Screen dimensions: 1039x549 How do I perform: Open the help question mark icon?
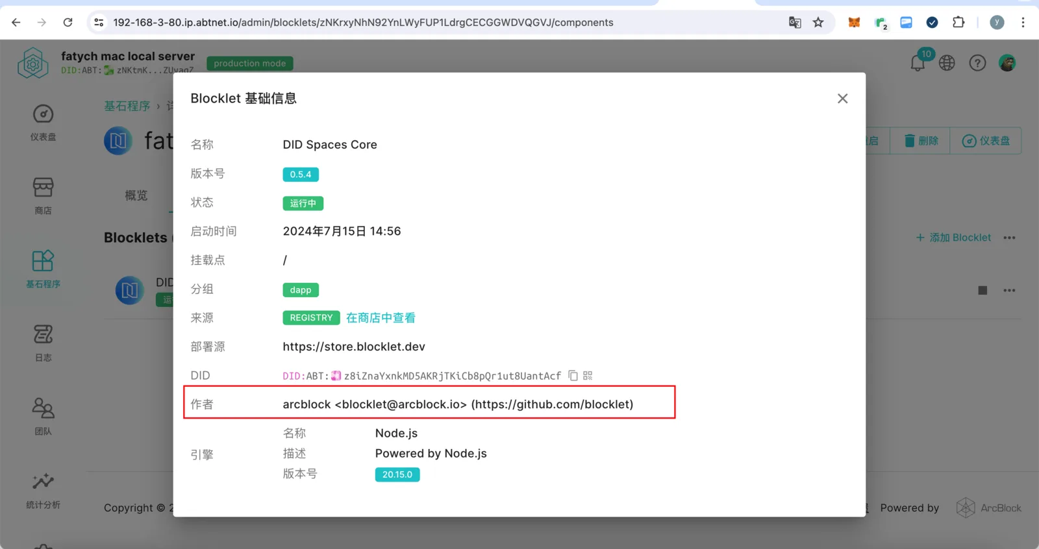pyautogui.click(x=977, y=63)
